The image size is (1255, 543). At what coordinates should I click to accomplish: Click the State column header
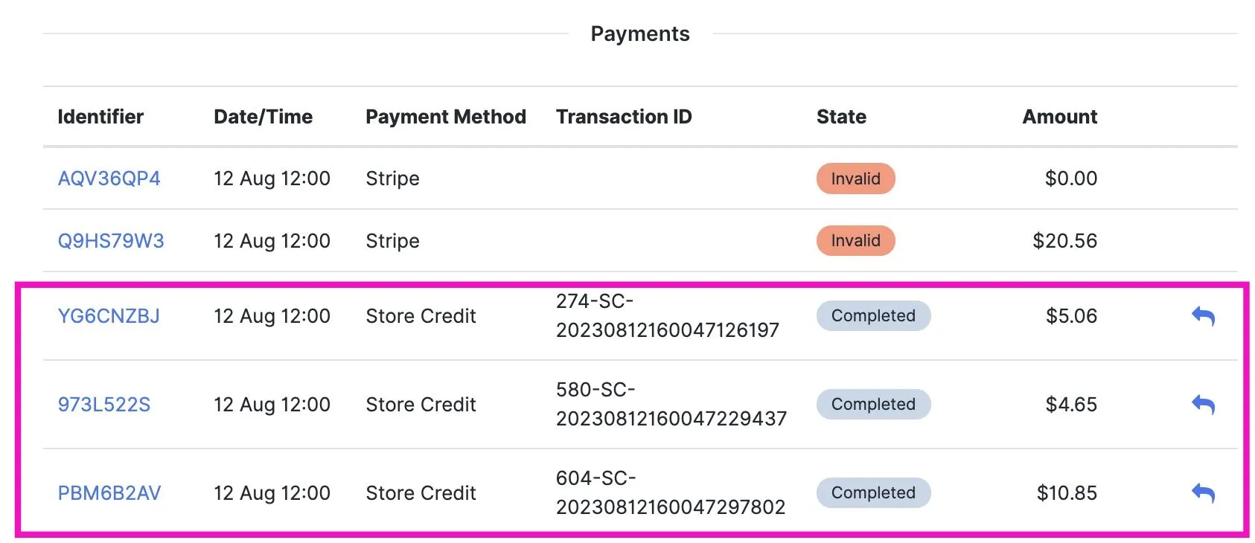[841, 117]
